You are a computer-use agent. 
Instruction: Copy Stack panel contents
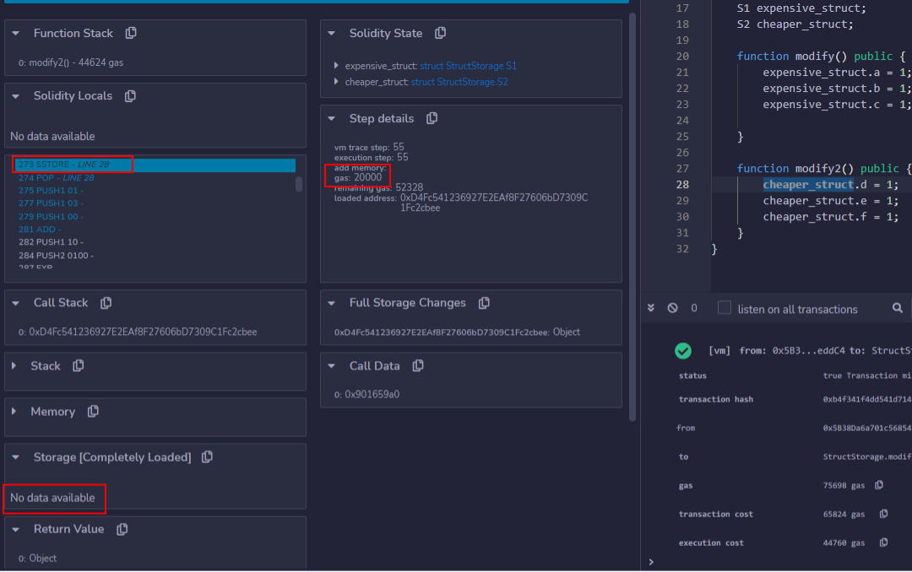[x=79, y=365]
